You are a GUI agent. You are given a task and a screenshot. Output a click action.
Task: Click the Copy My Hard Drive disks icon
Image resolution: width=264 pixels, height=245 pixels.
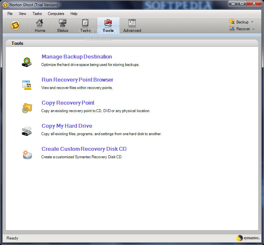(x=27, y=131)
